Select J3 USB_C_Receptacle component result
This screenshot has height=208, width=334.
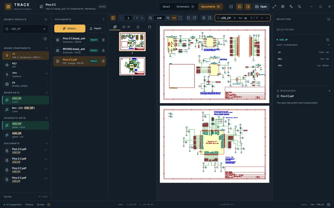(x=25, y=55)
